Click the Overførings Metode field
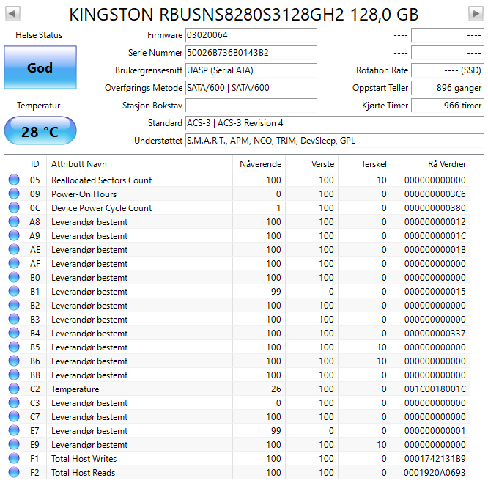 click(251, 88)
